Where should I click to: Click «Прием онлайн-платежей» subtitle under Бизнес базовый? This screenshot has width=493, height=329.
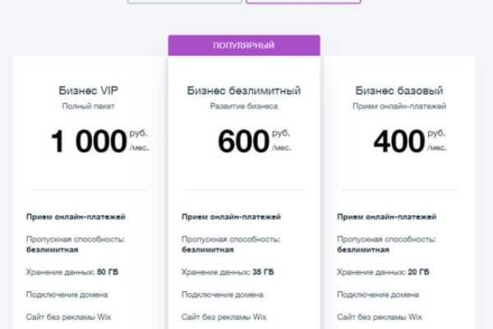tap(400, 107)
